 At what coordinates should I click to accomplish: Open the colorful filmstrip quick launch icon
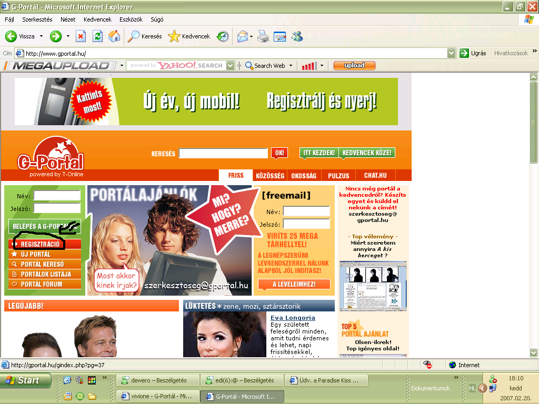[x=92, y=380]
